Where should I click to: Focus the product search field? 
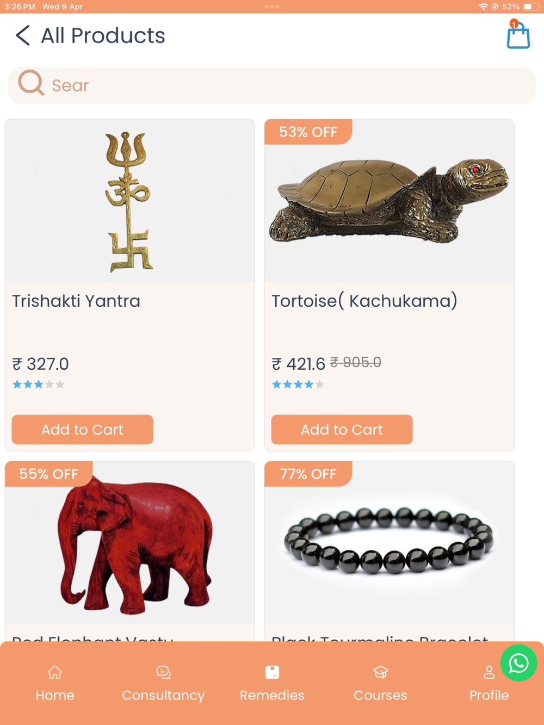click(x=272, y=85)
